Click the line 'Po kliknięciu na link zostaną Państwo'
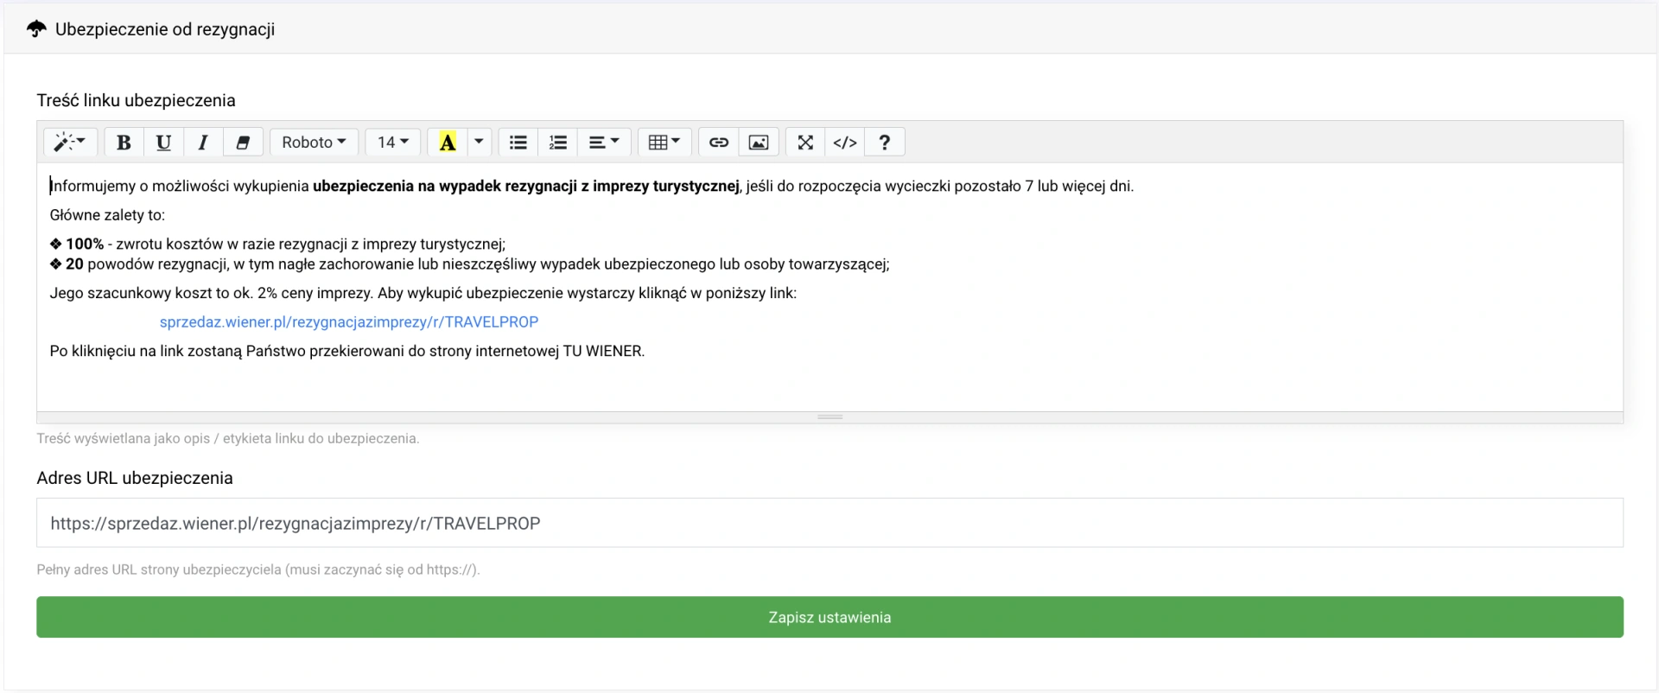This screenshot has width=1659, height=693. 347,351
